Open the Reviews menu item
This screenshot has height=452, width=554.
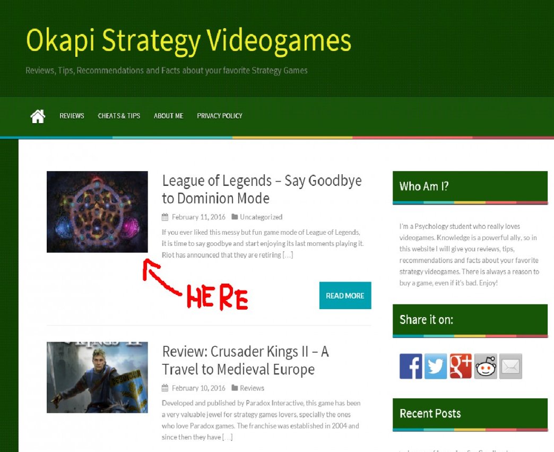tap(72, 116)
